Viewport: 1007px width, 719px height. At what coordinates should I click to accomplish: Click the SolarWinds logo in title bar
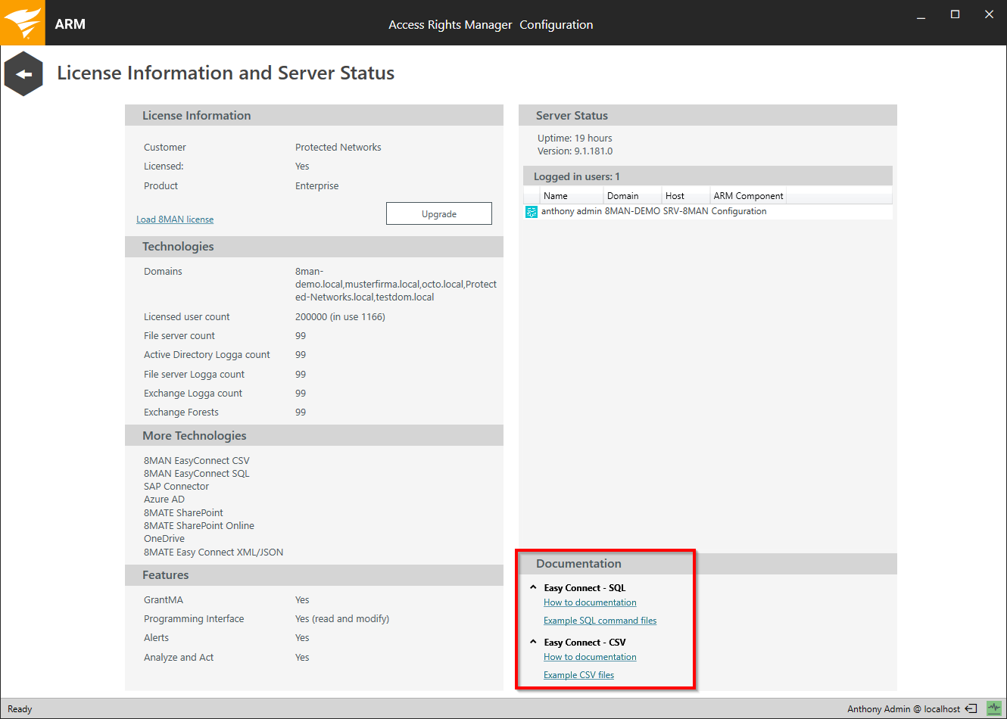click(x=23, y=23)
